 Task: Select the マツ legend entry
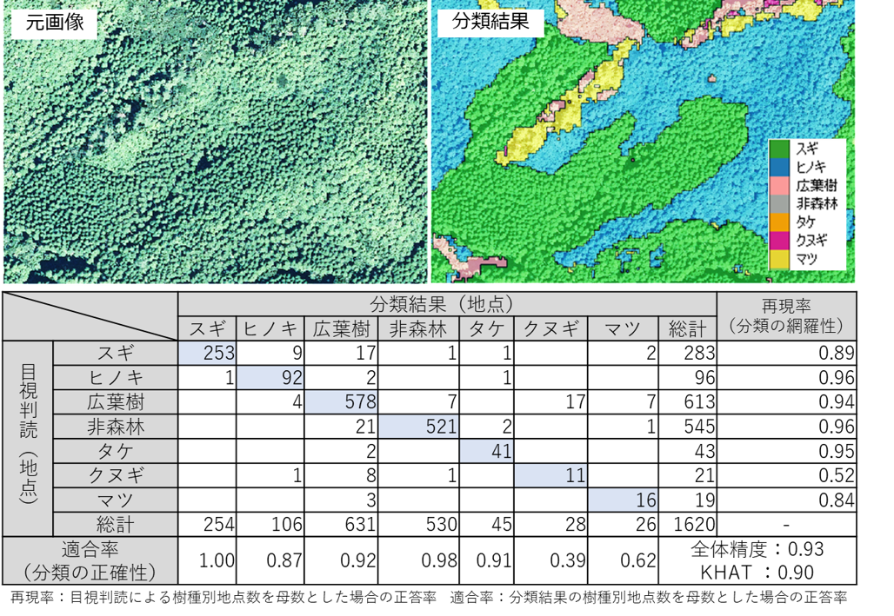(809, 257)
